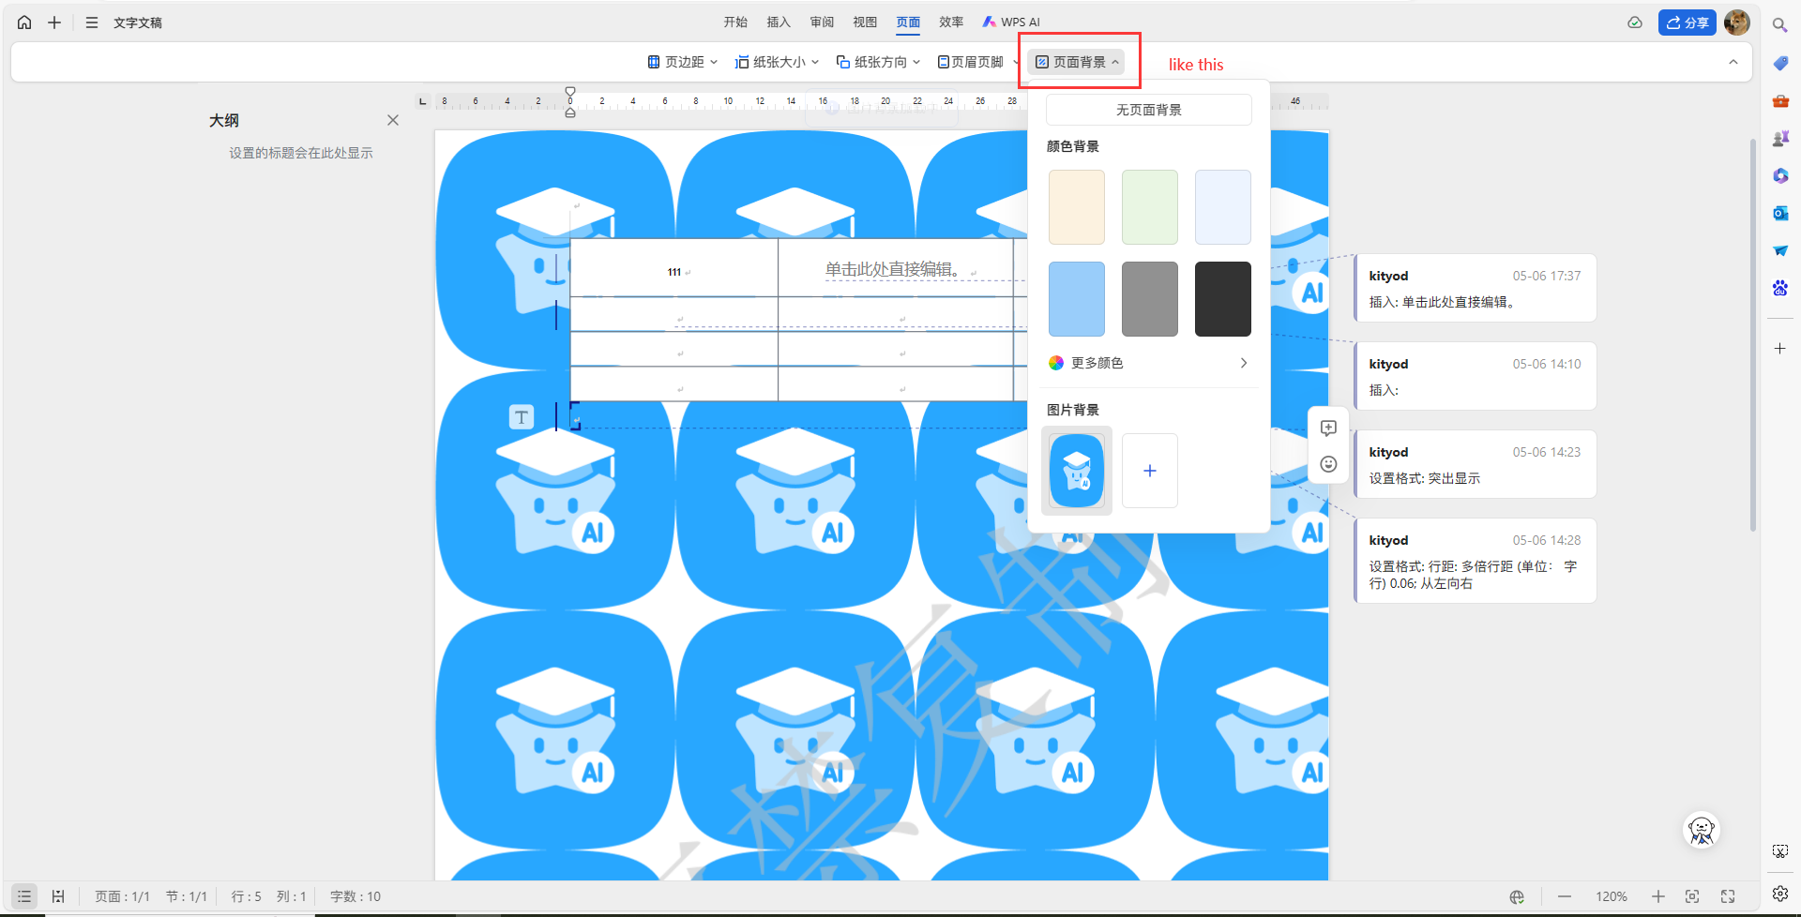The image size is (1801, 917).
Task: Click the vertical document scrollbar
Action: 1752,335
